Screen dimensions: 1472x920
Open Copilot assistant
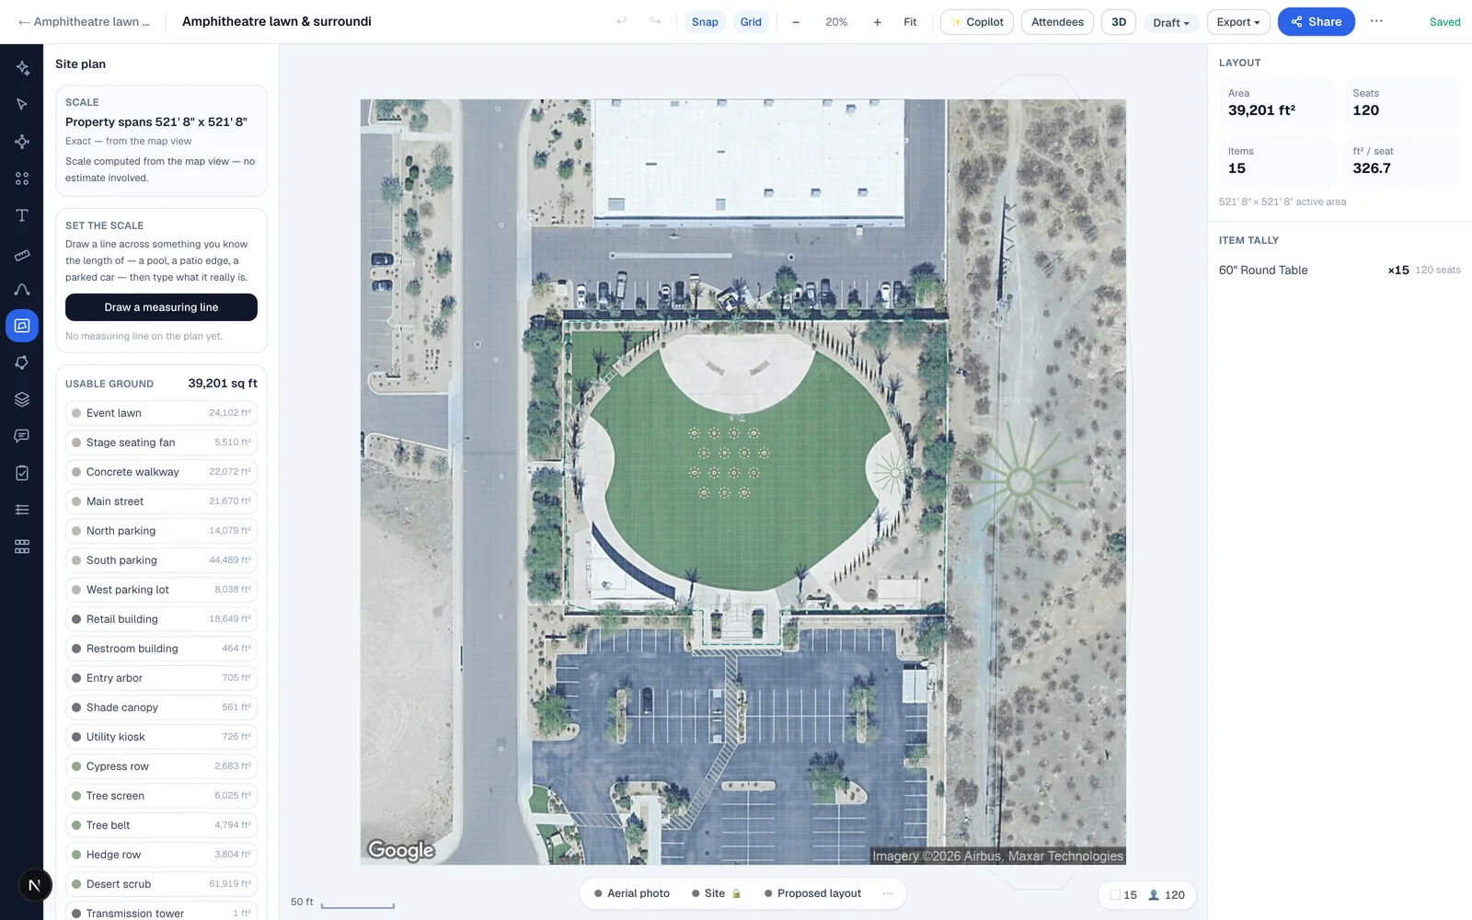point(977,22)
